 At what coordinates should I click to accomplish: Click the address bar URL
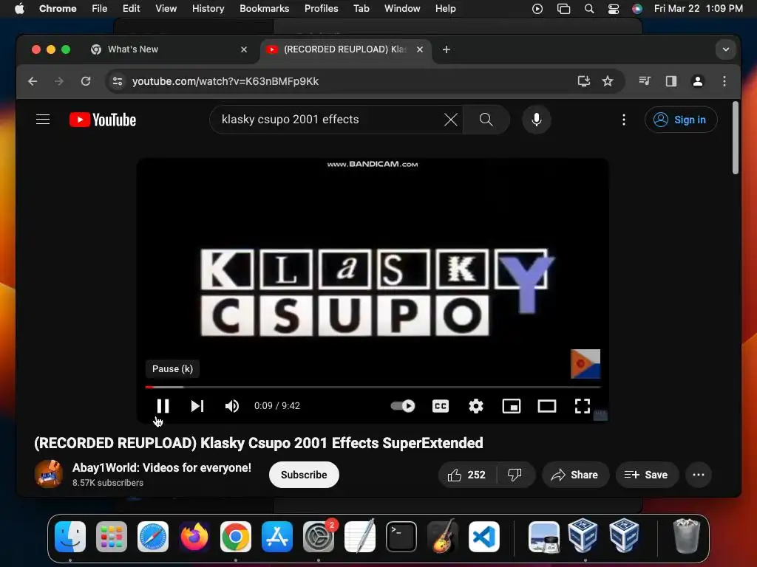pos(225,81)
